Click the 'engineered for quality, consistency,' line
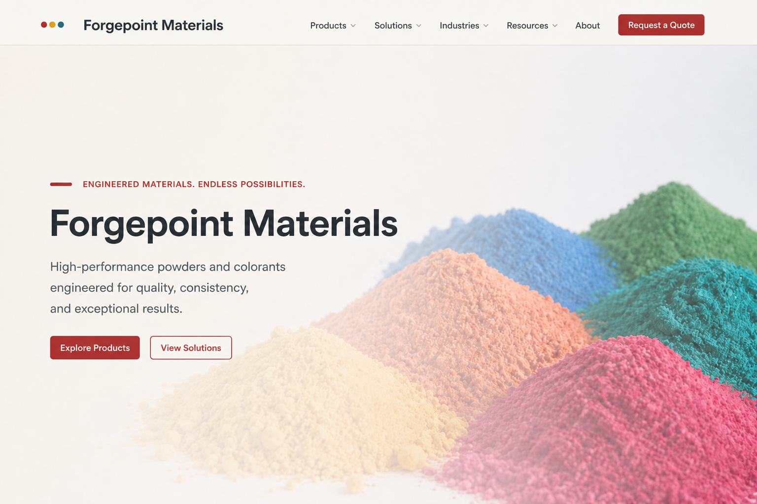Screen dimensions: 757x504 (149, 287)
